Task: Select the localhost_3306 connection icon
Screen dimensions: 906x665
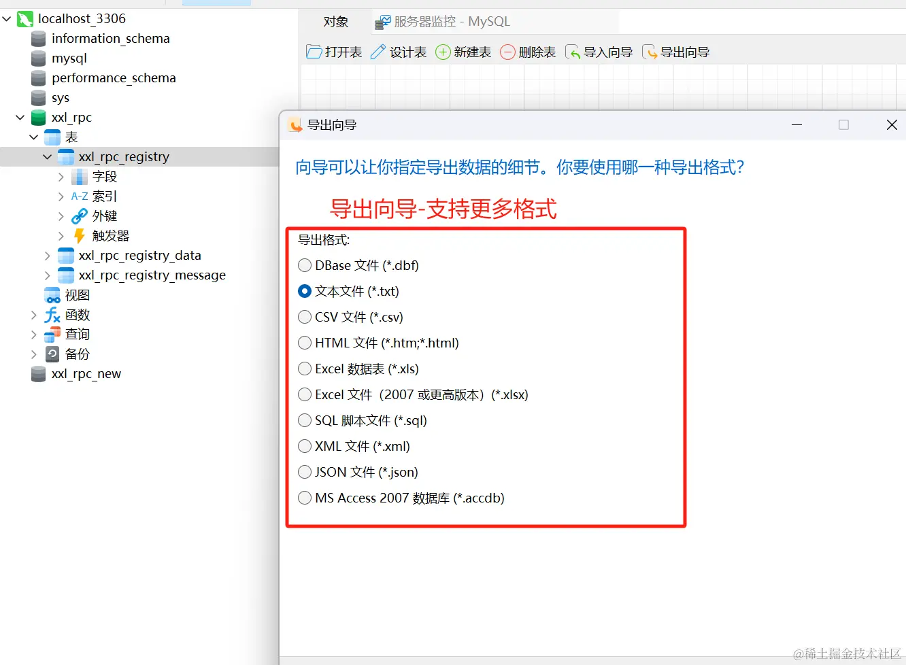Action: click(x=25, y=19)
